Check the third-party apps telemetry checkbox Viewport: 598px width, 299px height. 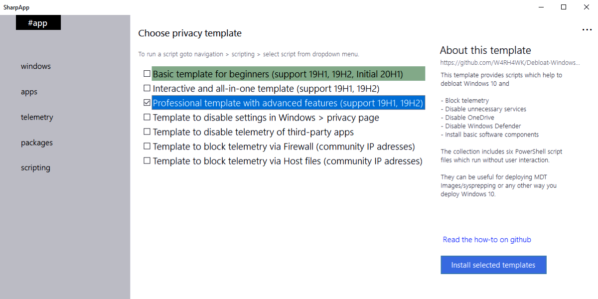pos(147,132)
